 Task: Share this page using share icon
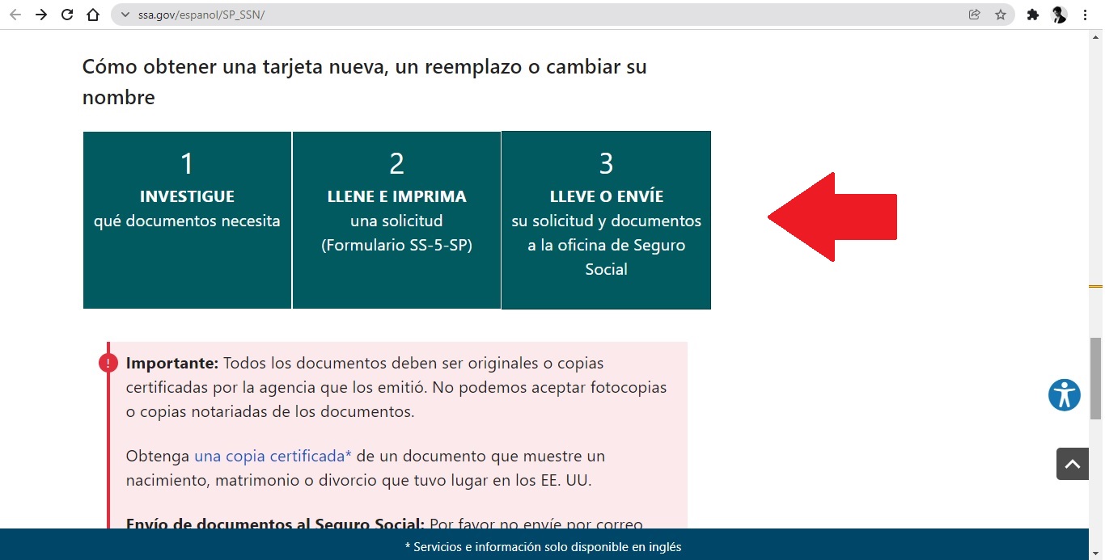click(x=974, y=15)
